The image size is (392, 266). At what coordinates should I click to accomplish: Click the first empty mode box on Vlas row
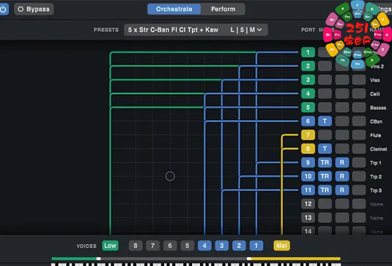325,80
